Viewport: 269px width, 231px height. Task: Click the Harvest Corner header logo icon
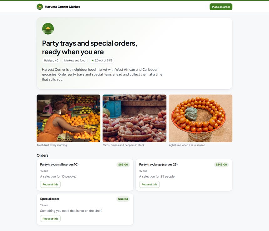[40, 7]
